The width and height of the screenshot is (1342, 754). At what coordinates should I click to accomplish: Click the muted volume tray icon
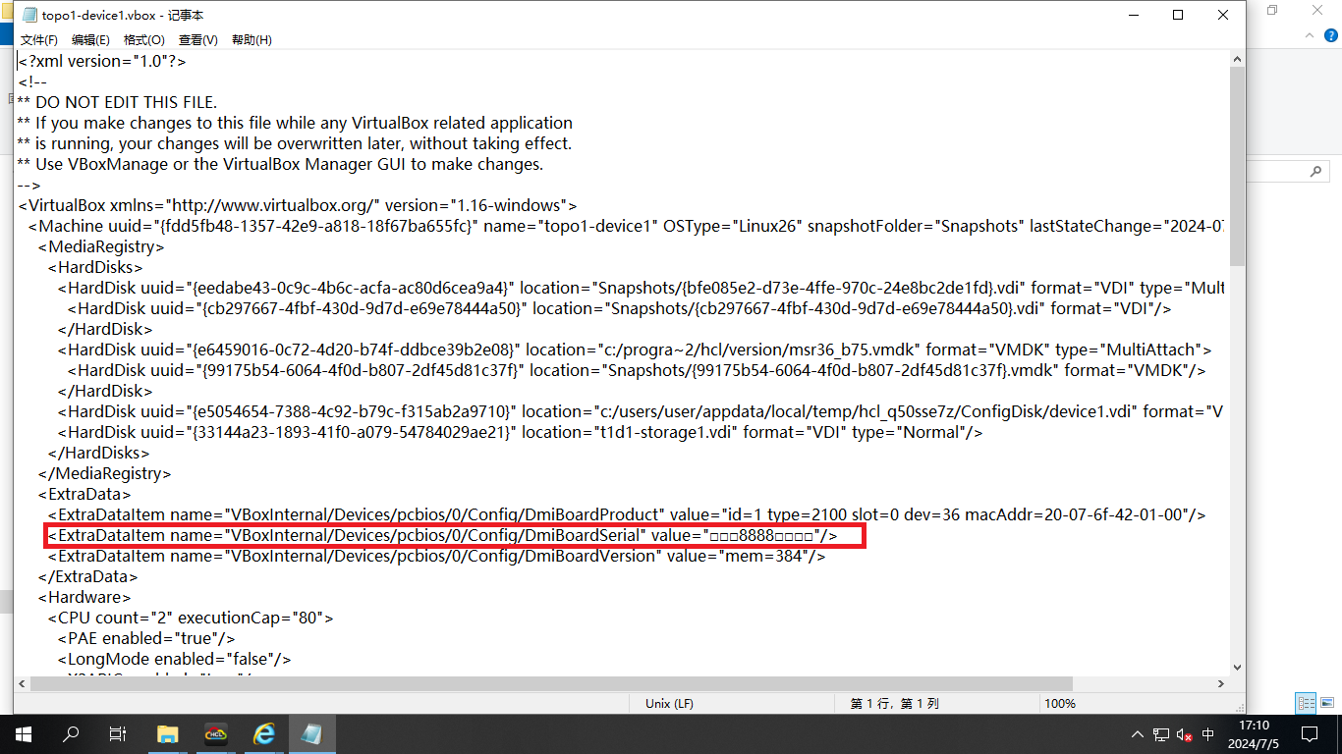[1185, 734]
